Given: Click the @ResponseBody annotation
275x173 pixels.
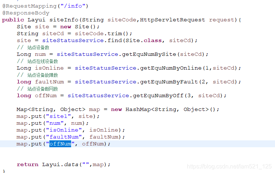Looking at the screenshot, I should coord(26,13).
